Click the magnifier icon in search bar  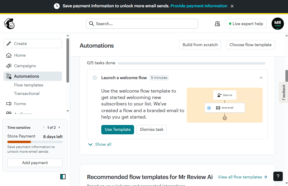point(92,24)
